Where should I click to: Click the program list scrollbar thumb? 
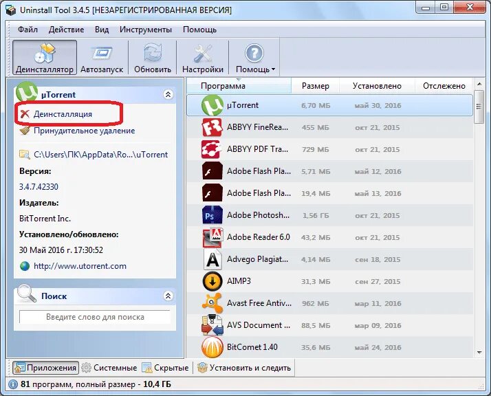pos(479,107)
